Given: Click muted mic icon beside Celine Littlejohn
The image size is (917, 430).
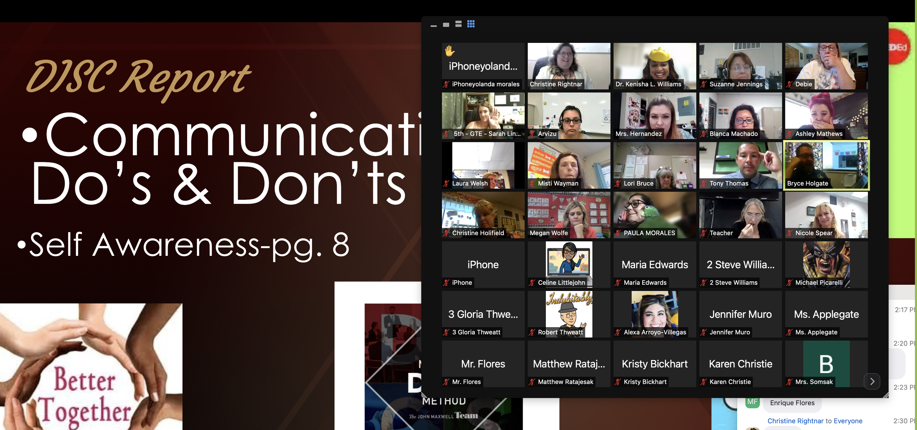Looking at the screenshot, I should coord(532,283).
